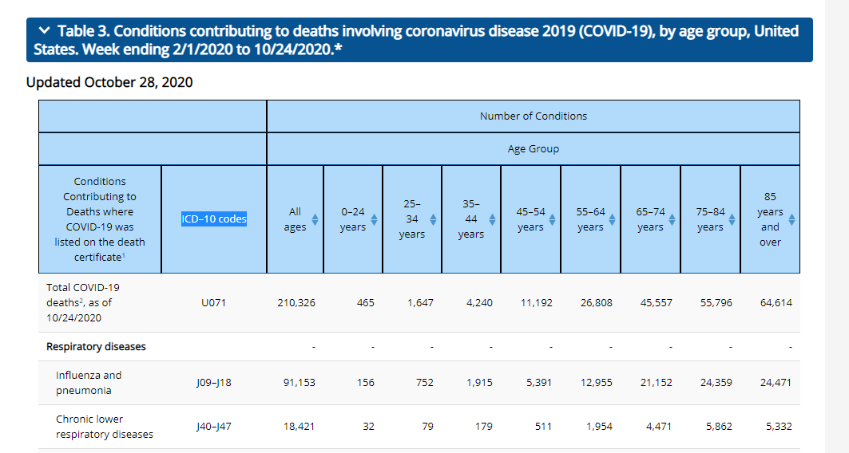Screen dimensions: 849x453
Task: Click the Influenza and pneumonia row label
Action: (x=89, y=383)
